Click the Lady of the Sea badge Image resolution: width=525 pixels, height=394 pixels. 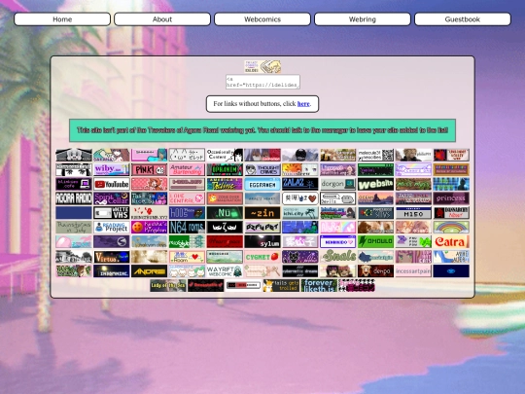click(168, 285)
